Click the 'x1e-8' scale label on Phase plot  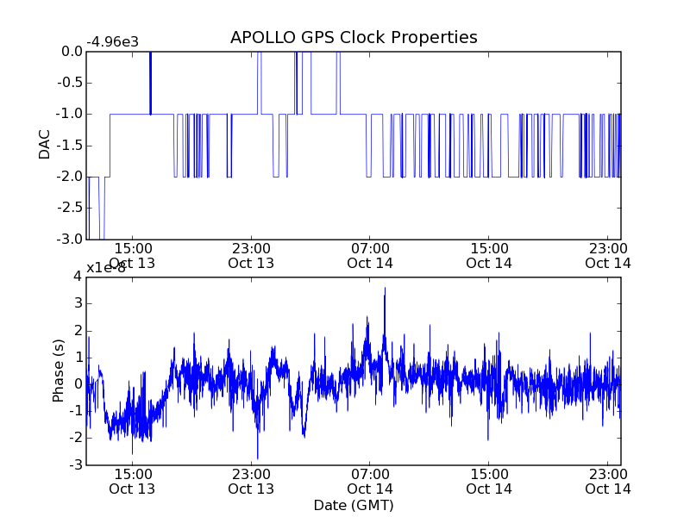click(x=105, y=268)
